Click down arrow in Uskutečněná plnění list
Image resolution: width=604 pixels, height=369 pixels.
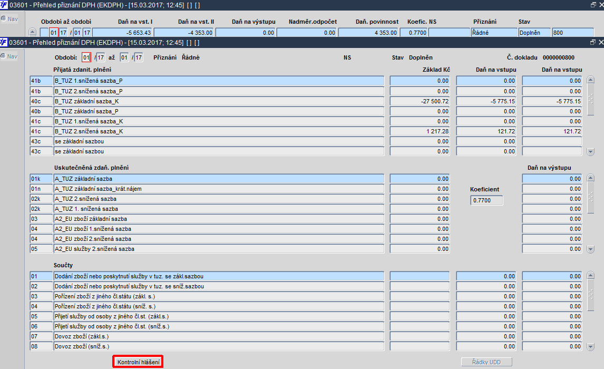pos(590,249)
